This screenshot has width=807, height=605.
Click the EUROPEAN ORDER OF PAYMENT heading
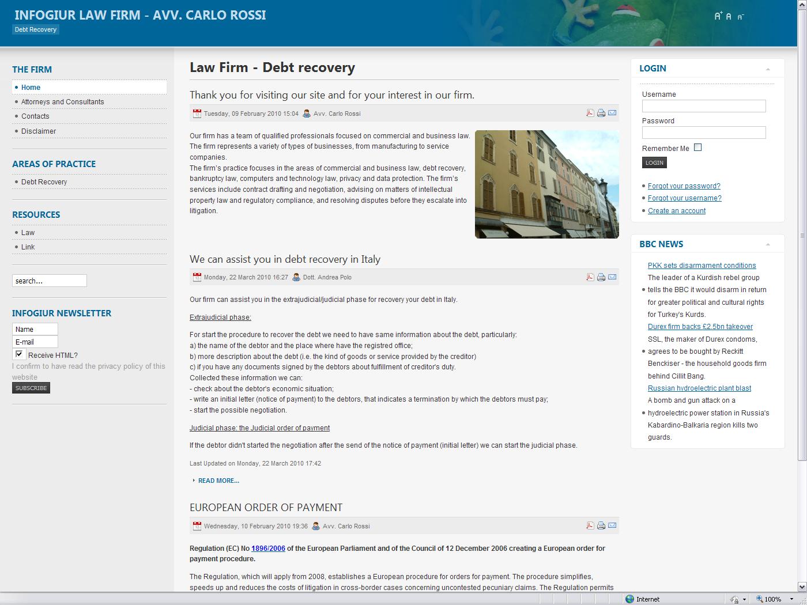point(266,508)
